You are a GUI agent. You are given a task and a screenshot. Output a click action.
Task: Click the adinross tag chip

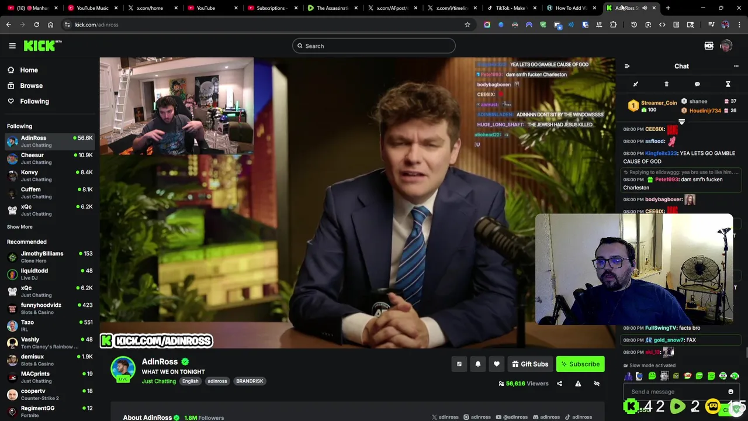217,381
